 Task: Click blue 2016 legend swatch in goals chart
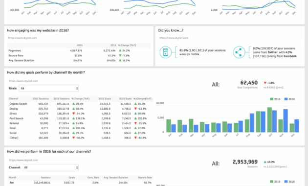coord(286,99)
